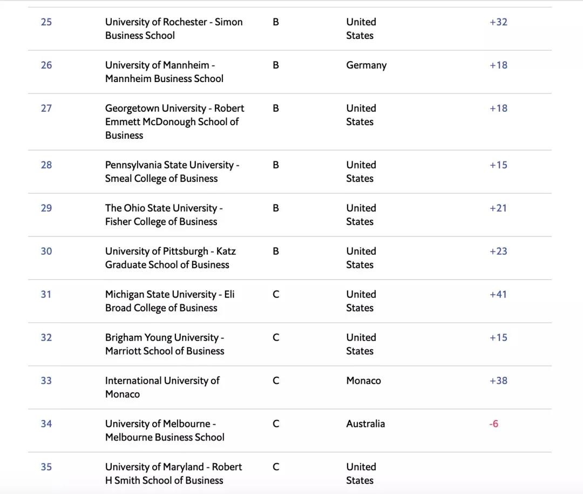Screen dimensions: 583x494
Task: Select University of Melbourne Business School
Action: 165,430
